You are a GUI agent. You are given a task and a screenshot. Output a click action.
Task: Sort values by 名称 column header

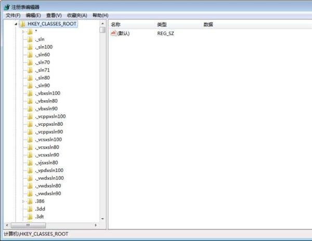[116, 24]
